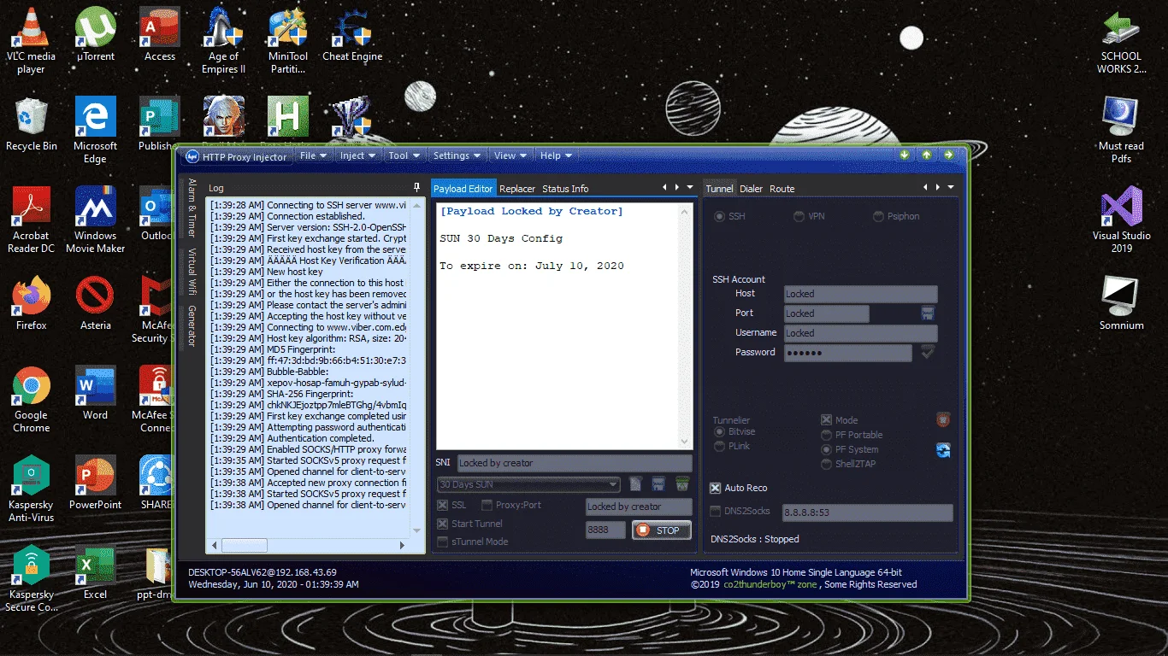Screen dimensions: 1168x656
Task: Select the Psiphon radio option
Action: tap(878, 217)
